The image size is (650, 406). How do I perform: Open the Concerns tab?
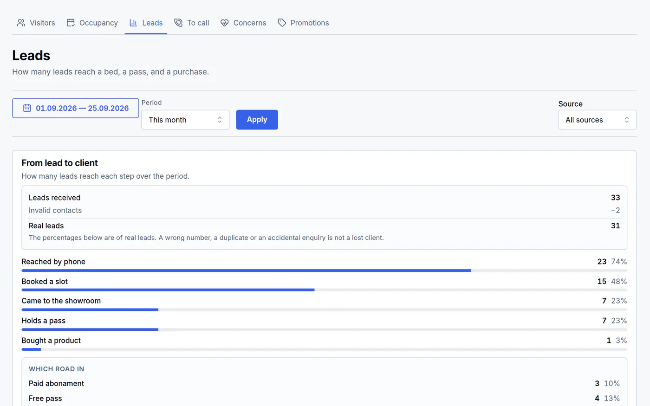coord(243,23)
